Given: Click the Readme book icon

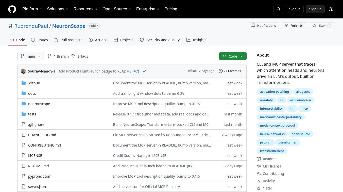Looking at the screenshot, I should click(259, 159).
